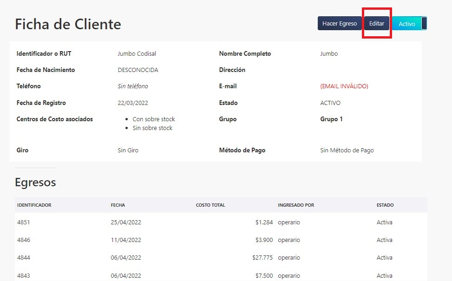Sort by the FECHA column header

click(118, 205)
